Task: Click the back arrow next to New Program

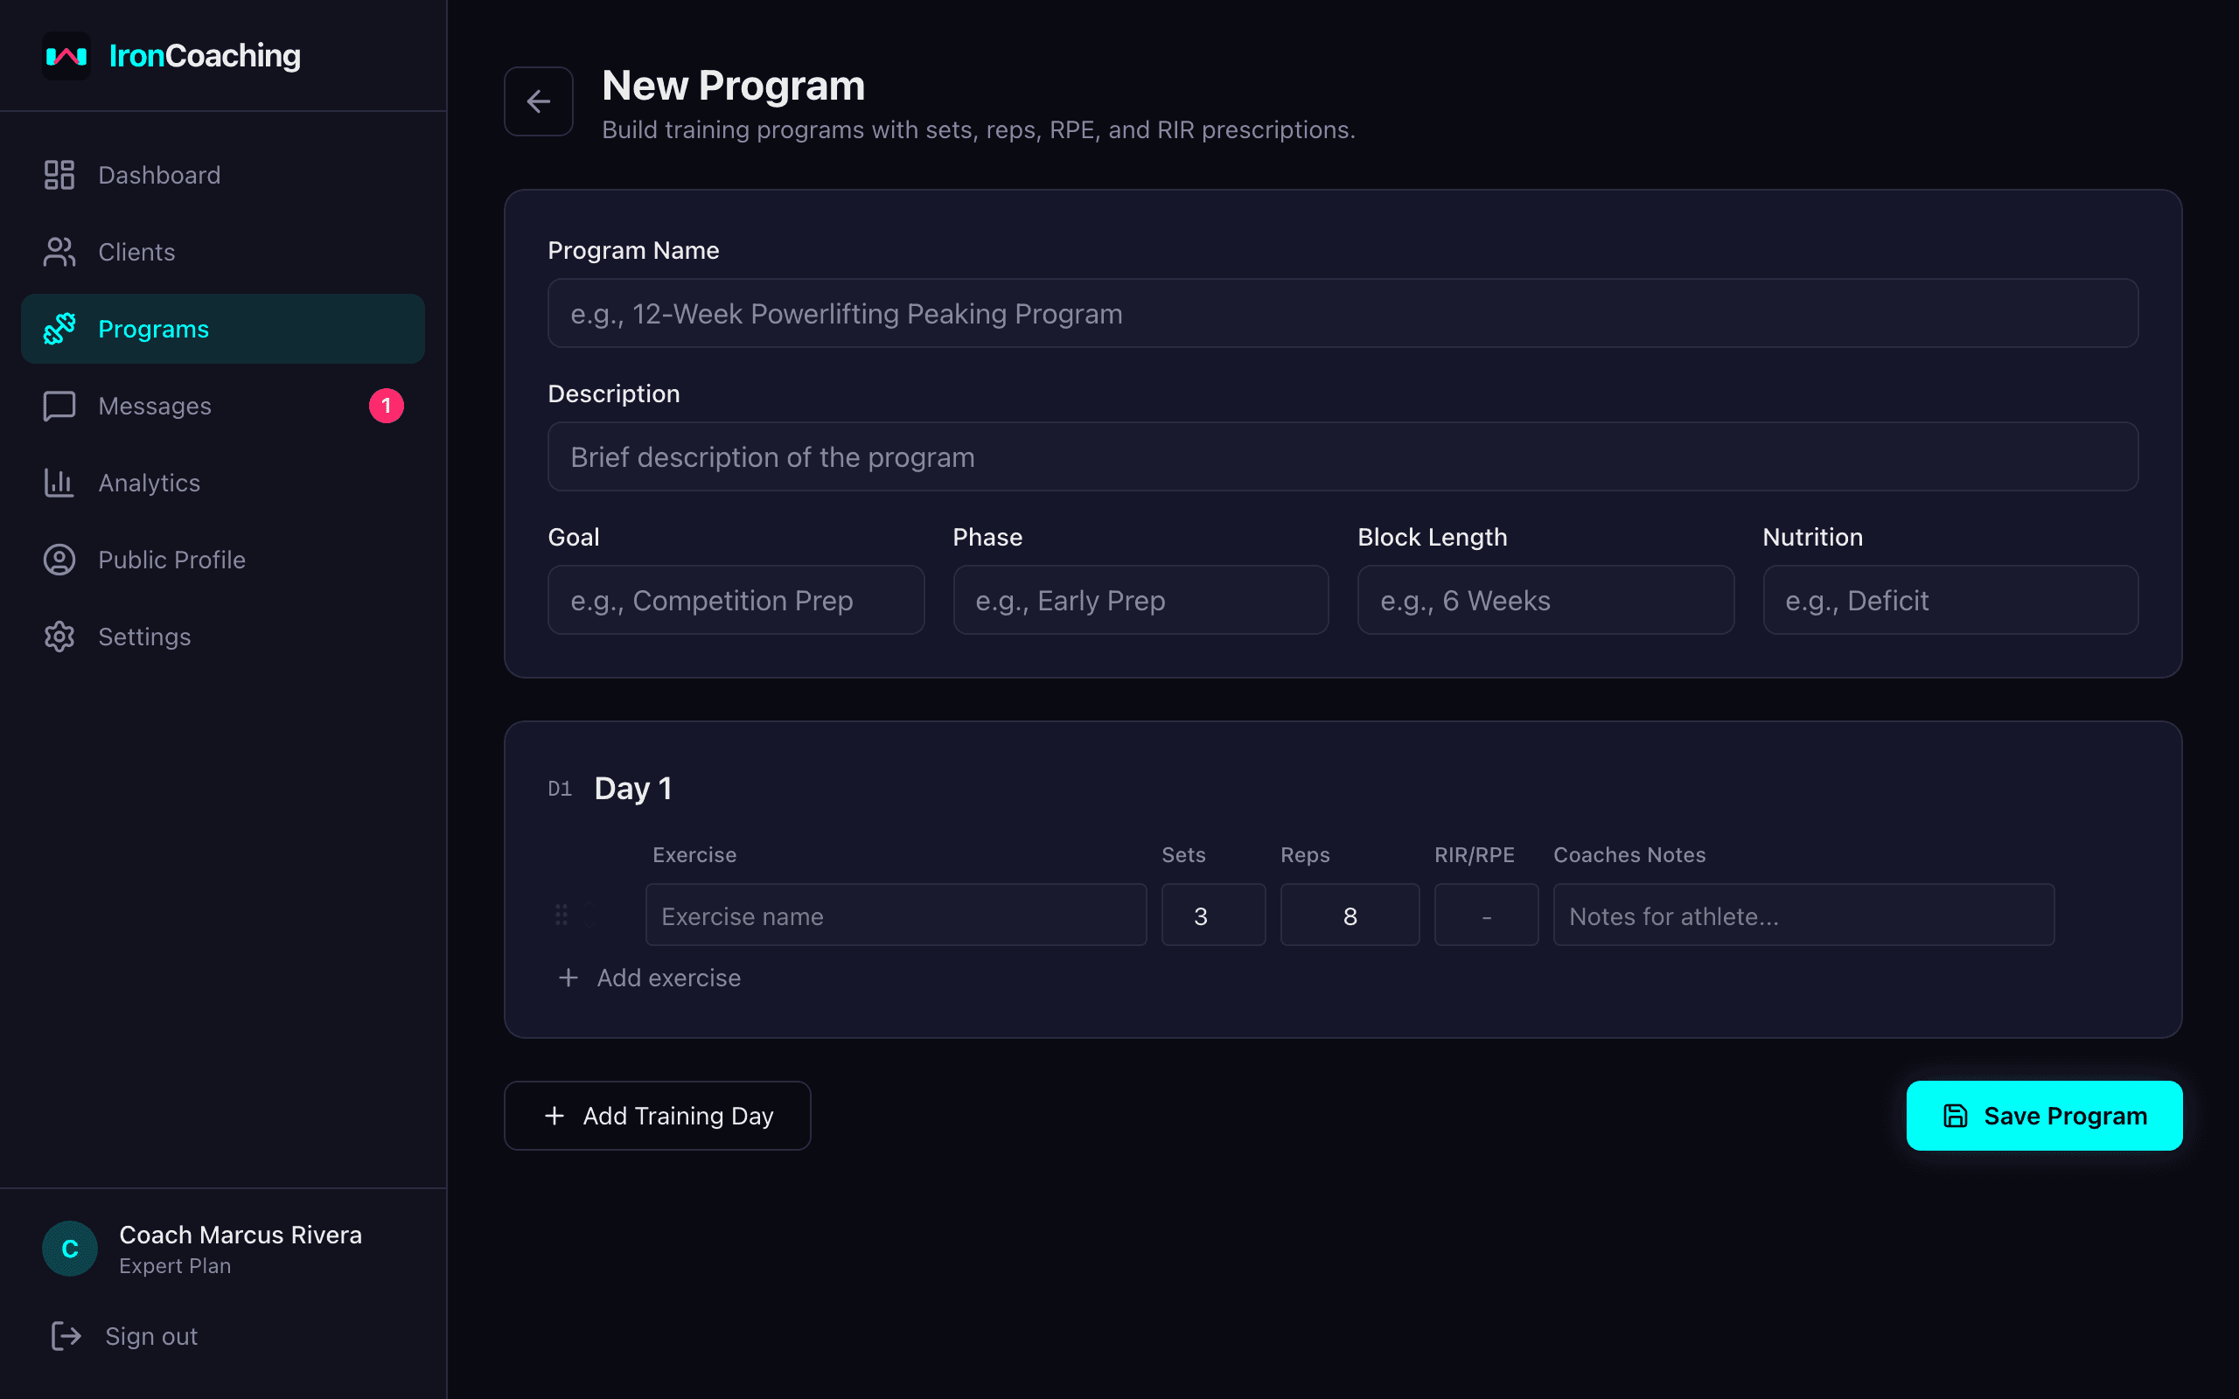Action: (539, 101)
